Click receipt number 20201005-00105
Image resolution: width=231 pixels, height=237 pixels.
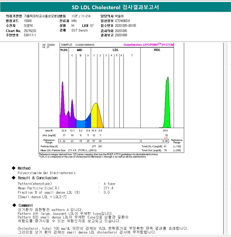(125, 26)
